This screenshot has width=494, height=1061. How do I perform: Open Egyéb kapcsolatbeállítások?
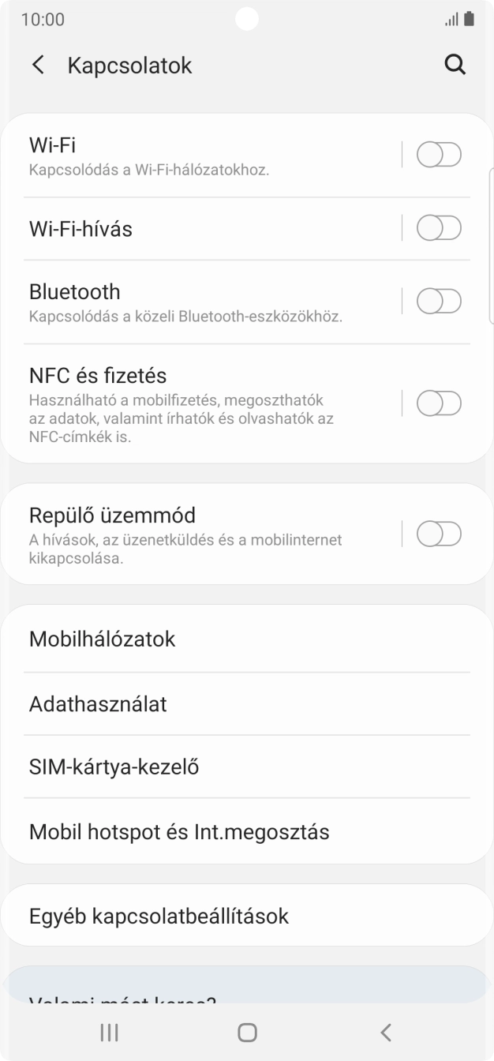158,915
